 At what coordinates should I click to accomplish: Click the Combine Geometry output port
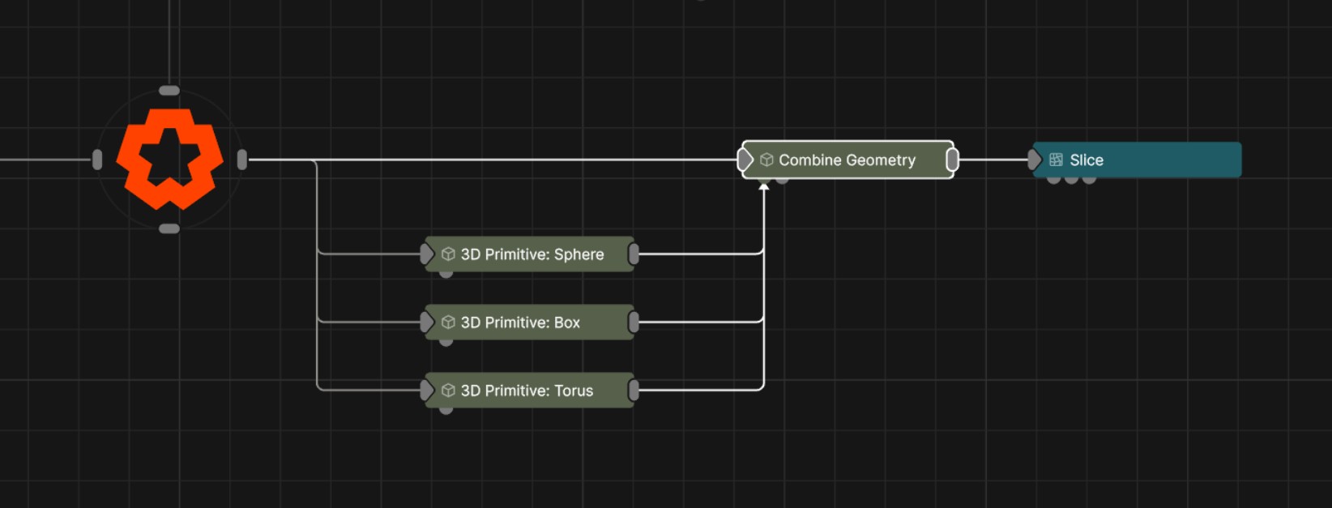tap(953, 160)
